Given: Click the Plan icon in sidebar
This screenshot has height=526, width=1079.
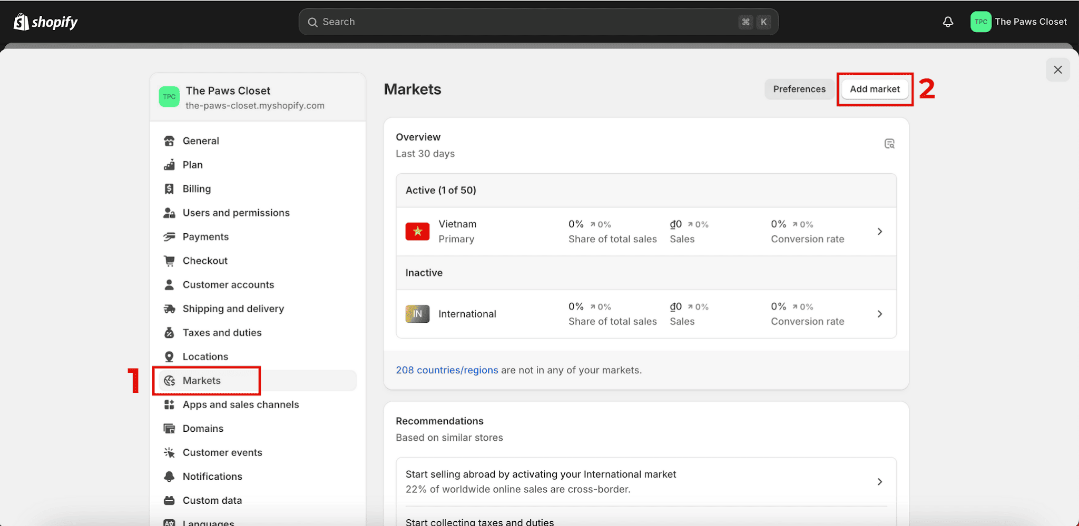Looking at the screenshot, I should coord(169,165).
